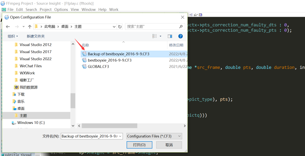Viewport: 305px width, 156px height.
Task: Click subtitle_thread entry in Source Insight symbol list
Action: click(18, 155)
